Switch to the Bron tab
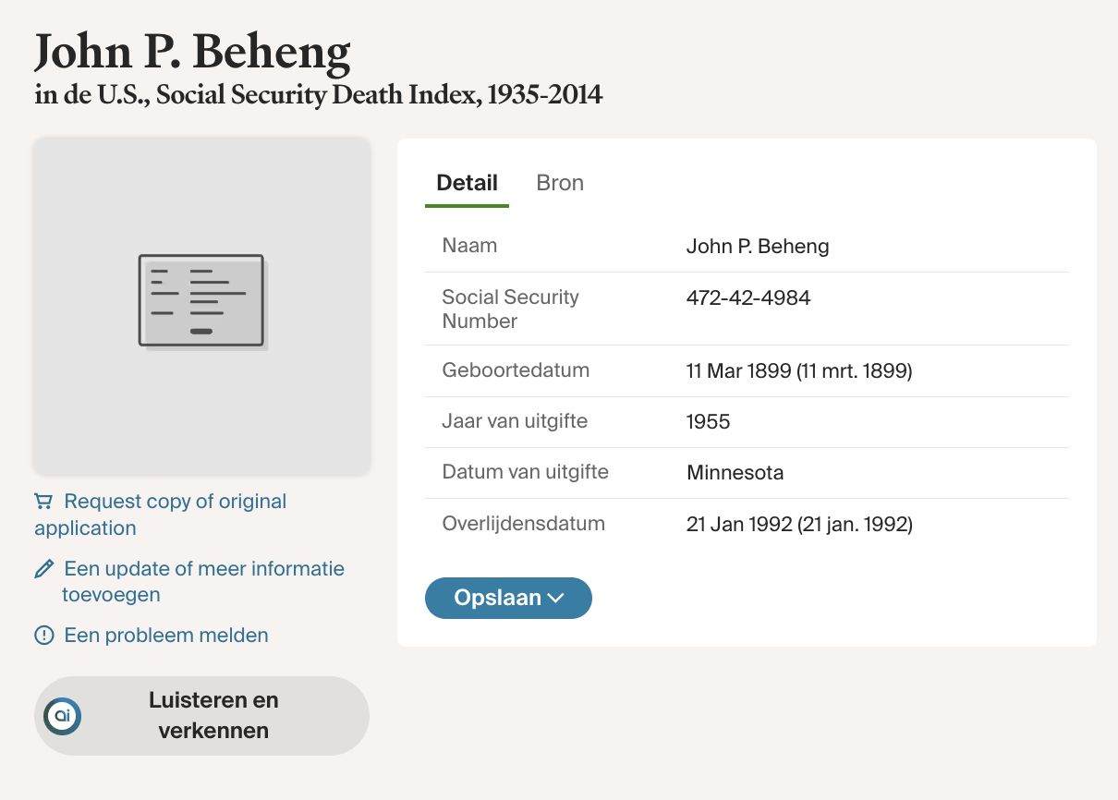The width and height of the screenshot is (1118, 800). 559,183
